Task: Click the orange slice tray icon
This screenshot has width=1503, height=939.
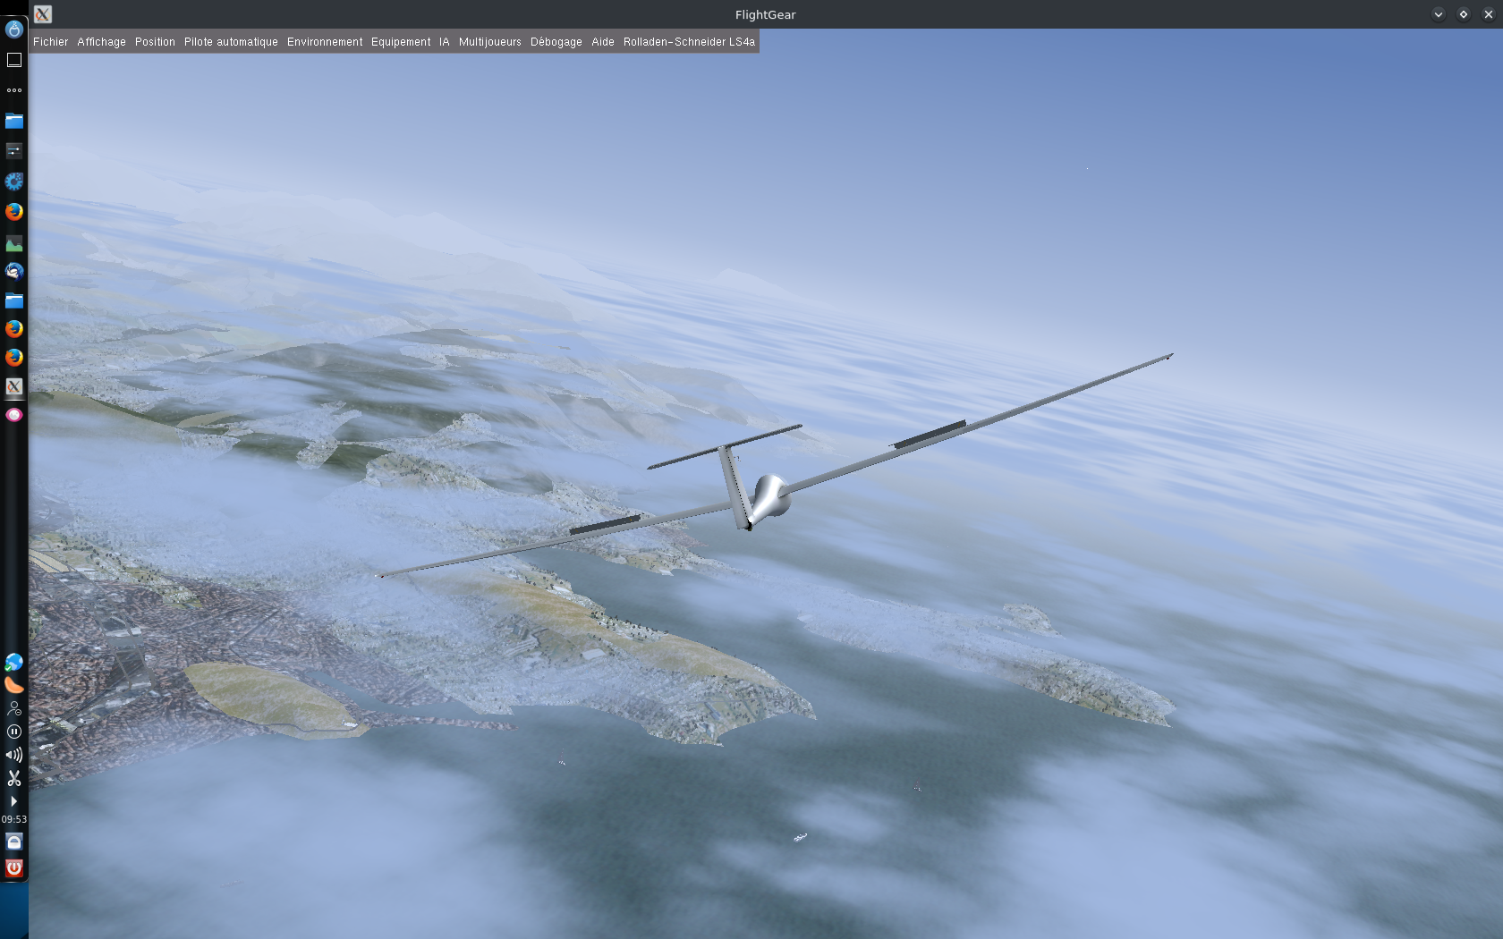Action: [x=14, y=685]
